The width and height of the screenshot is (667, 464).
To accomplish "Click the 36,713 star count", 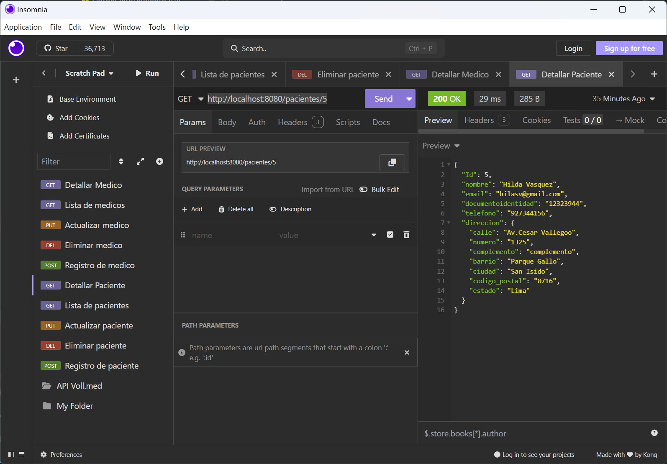I will coord(95,49).
